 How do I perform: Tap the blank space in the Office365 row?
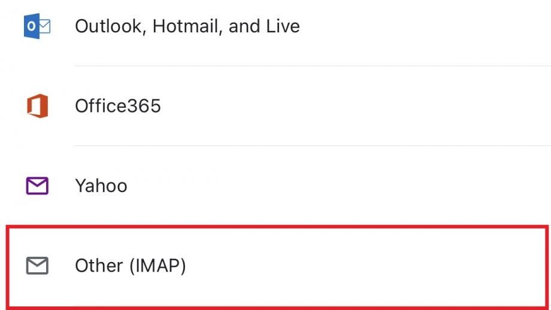[x=352, y=106]
